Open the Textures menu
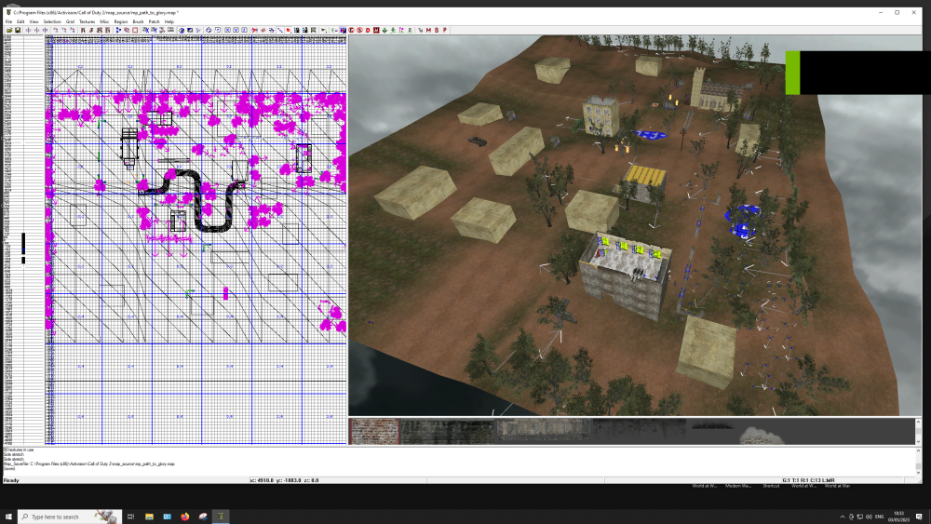 click(87, 21)
